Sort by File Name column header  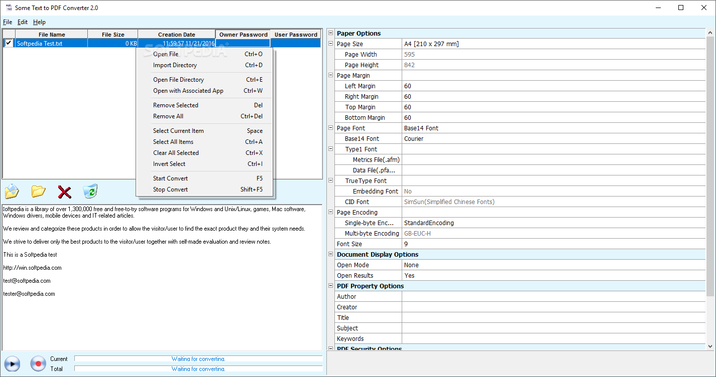click(x=52, y=35)
